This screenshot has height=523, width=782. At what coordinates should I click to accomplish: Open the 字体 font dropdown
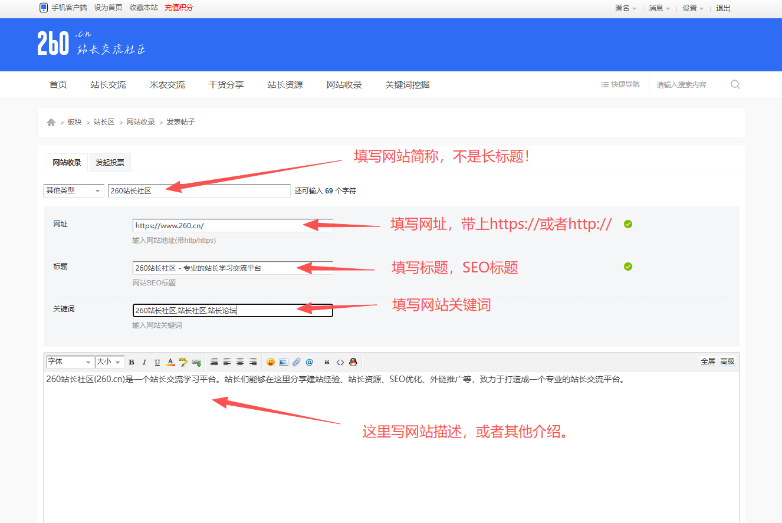69,362
